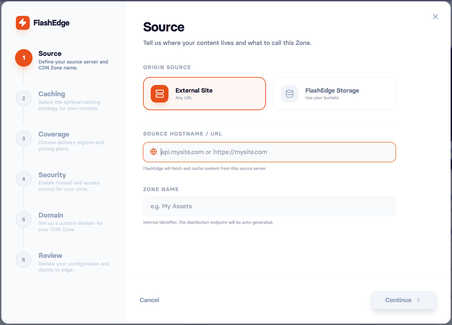The image size is (452, 325).
Task: Click Continue to proceed
Action: (404, 300)
